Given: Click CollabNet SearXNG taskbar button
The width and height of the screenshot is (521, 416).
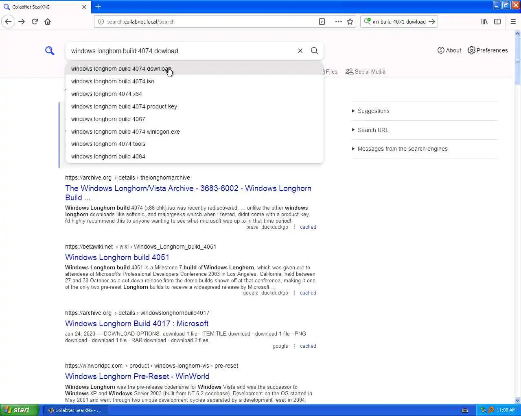Looking at the screenshot, I should (76, 410).
